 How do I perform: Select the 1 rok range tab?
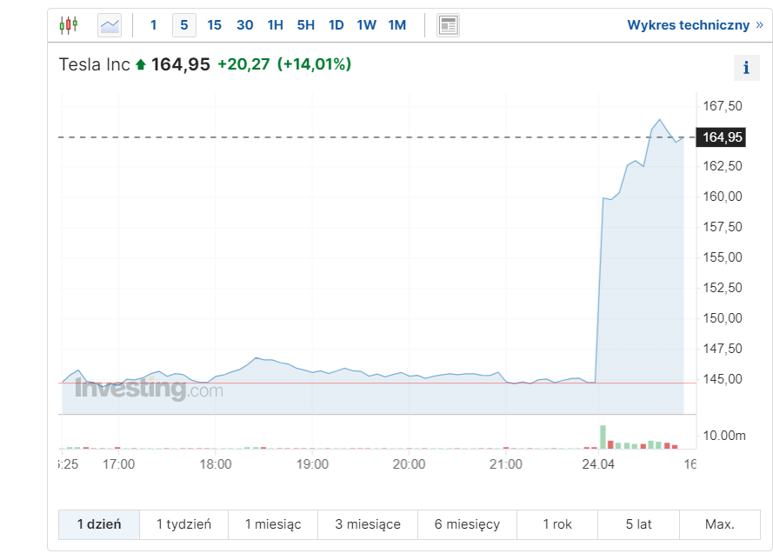point(557,524)
